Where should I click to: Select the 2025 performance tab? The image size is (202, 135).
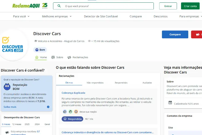pyautogui.click(x=27, y=124)
